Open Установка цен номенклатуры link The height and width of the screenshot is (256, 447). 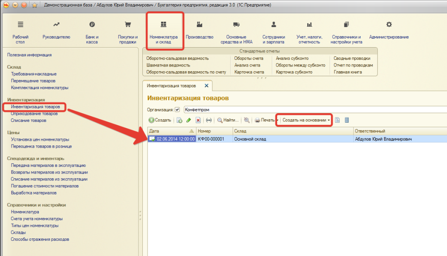pos(40,139)
